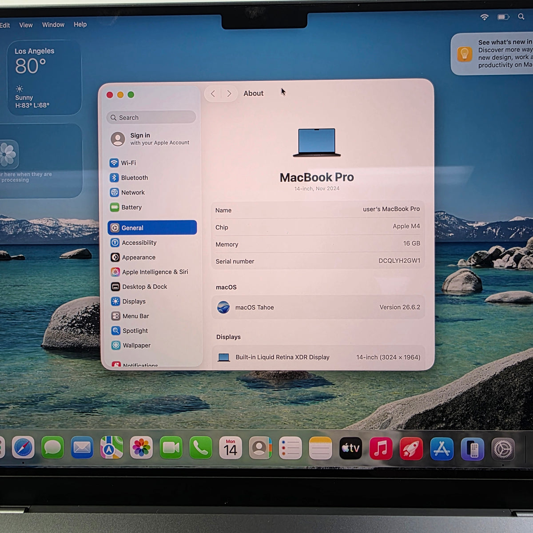Sign in with your Apple Account
This screenshot has width=533, height=533.
click(x=151, y=139)
